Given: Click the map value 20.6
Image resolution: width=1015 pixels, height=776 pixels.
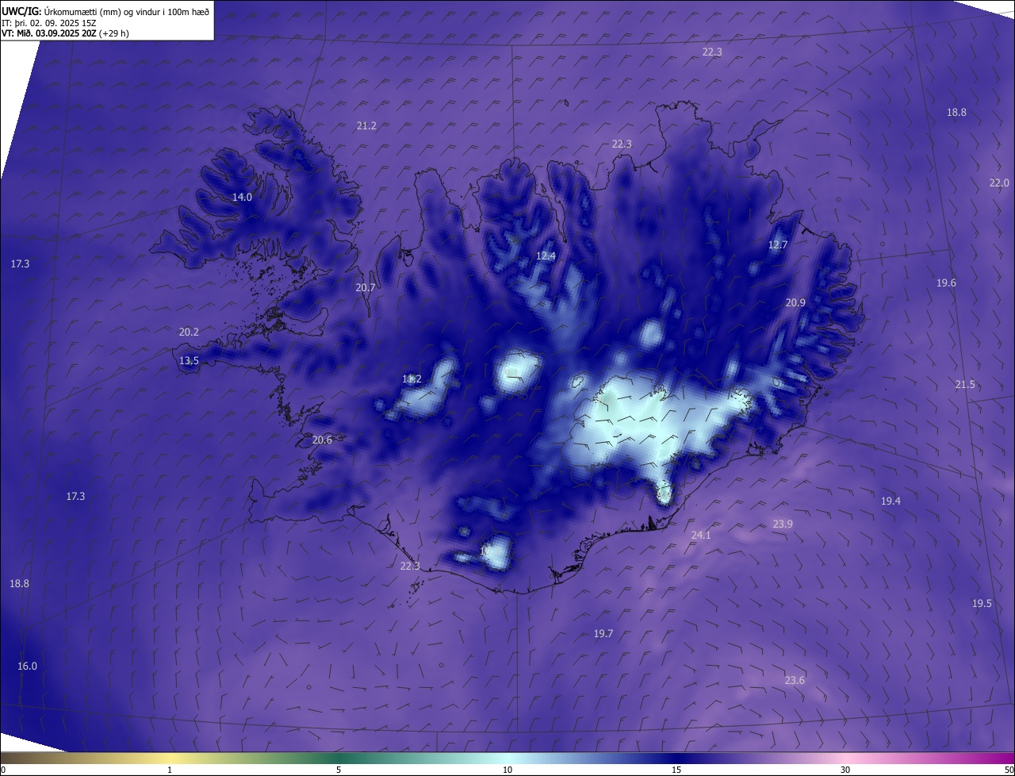Looking at the screenshot, I should click(322, 440).
